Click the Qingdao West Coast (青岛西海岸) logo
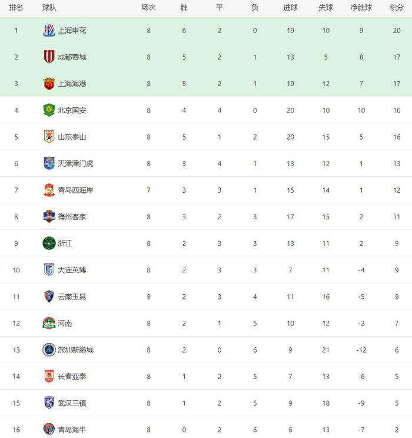This screenshot has width=412, height=438. coord(49,190)
